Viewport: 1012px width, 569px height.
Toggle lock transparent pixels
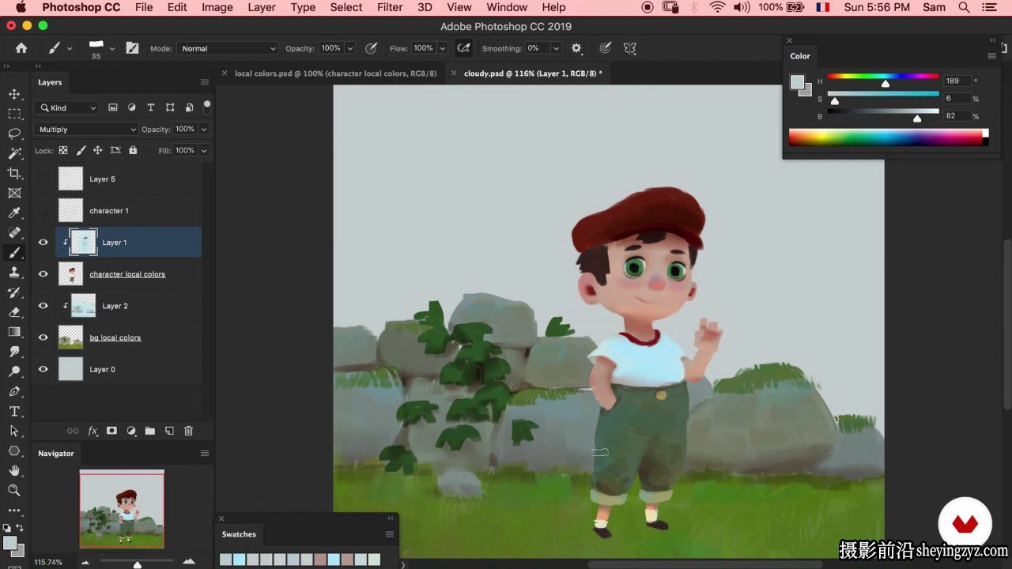pos(63,150)
